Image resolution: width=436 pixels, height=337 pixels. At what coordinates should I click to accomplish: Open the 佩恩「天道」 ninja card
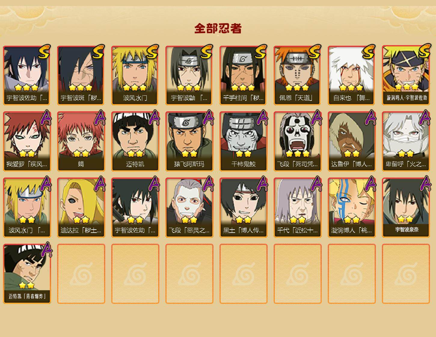click(x=297, y=75)
